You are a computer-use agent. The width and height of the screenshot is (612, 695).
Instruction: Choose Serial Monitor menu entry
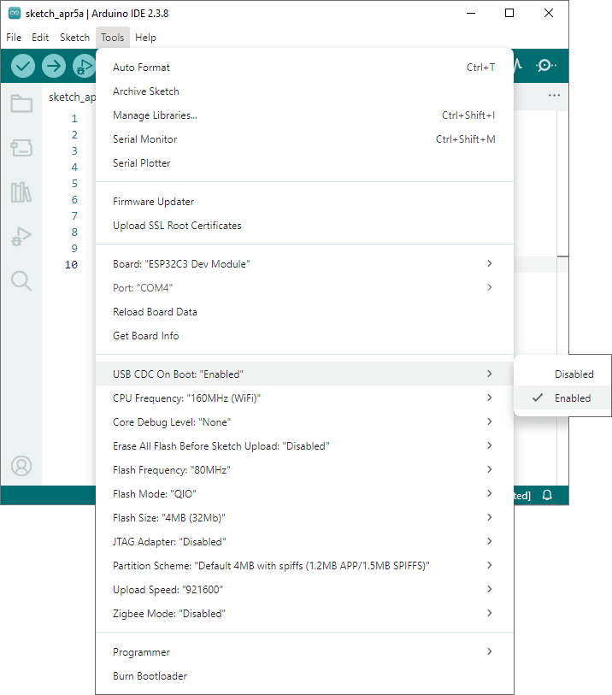click(x=304, y=139)
